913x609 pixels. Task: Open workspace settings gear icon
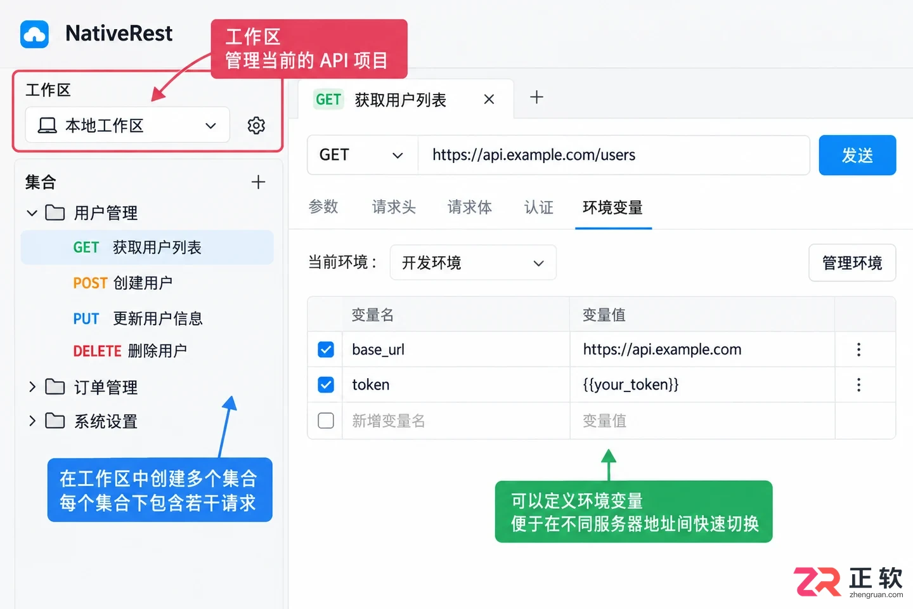coord(256,126)
